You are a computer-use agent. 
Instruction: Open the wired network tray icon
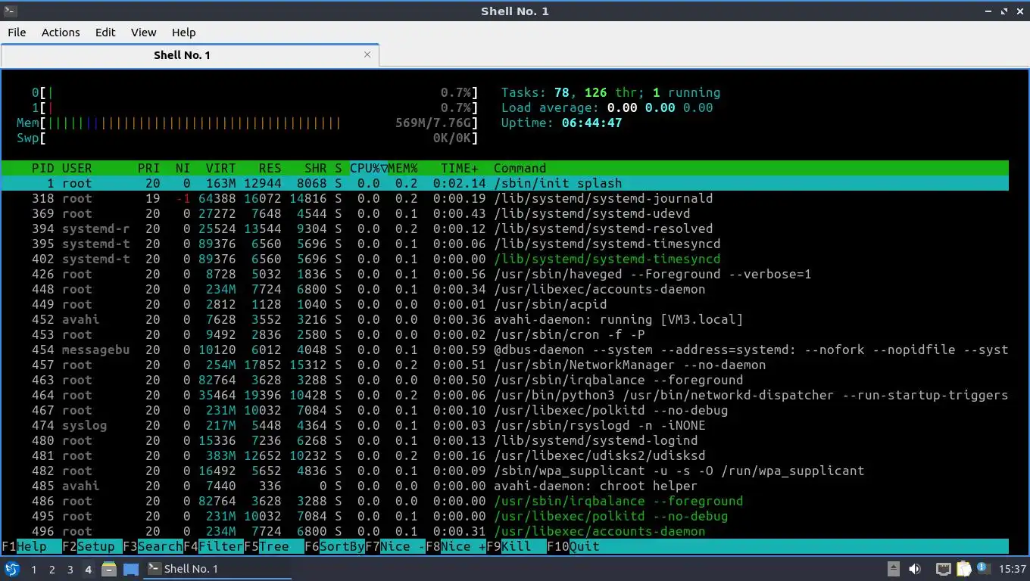(943, 569)
